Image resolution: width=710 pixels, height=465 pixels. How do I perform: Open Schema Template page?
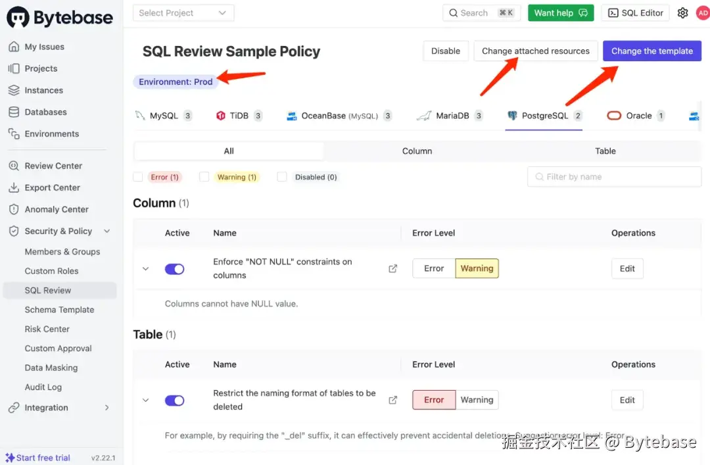(59, 310)
